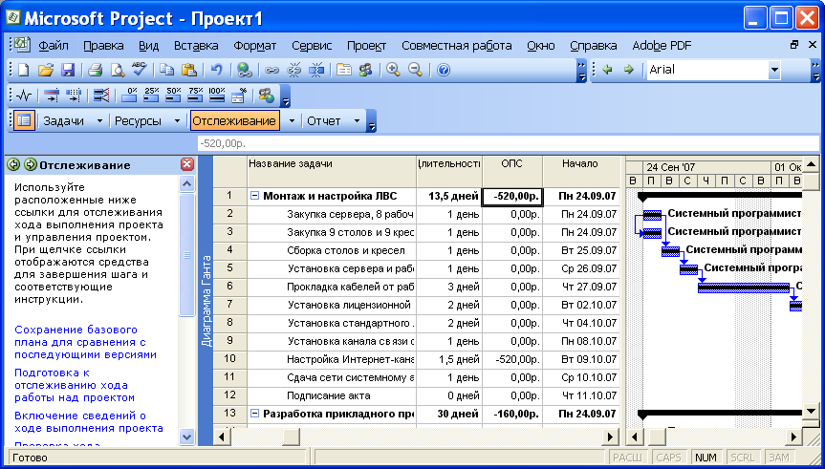
Task: Open task information dialog icon
Action: [344, 70]
